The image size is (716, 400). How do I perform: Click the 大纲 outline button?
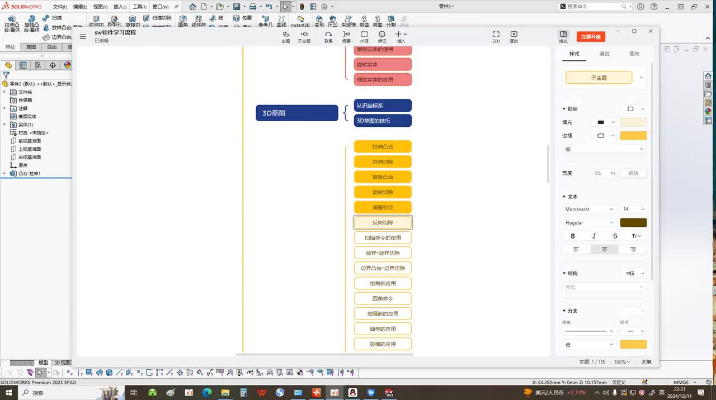click(x=646, y=362)
